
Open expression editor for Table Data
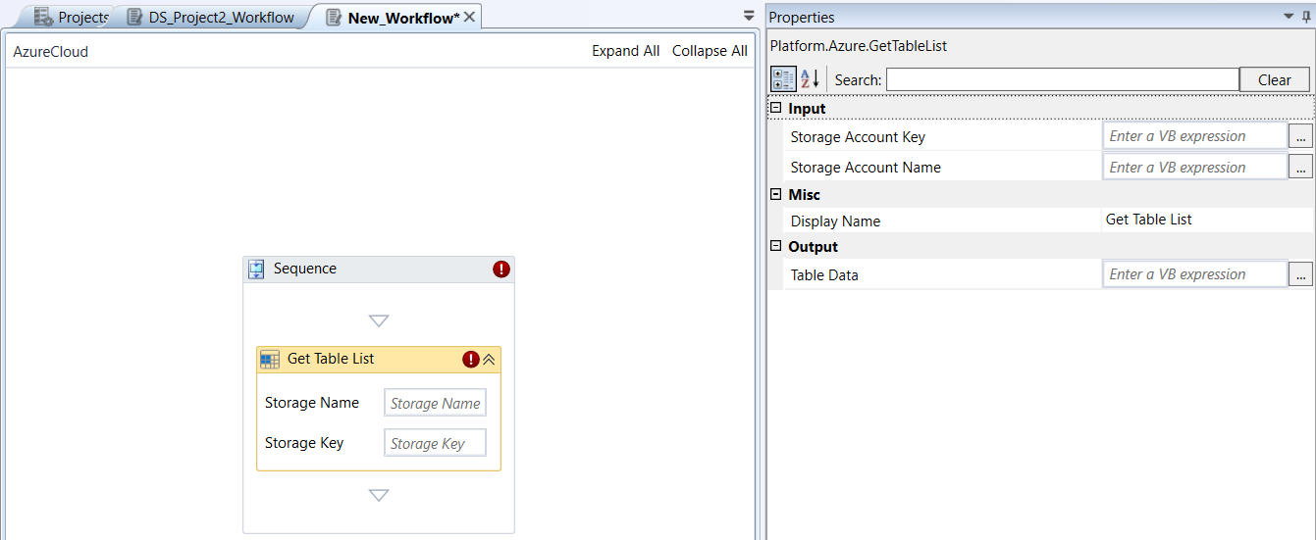(x=1300, y=274)
